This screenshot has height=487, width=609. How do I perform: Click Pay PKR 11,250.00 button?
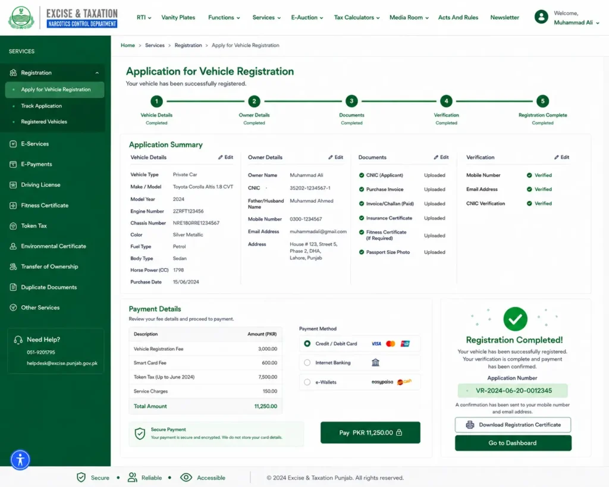(370, 433)
